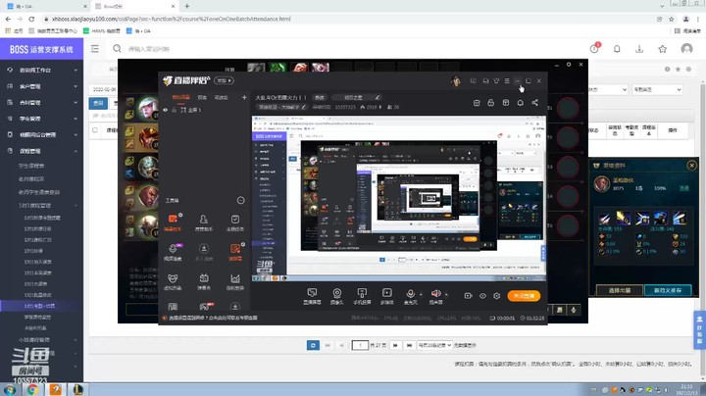Click the page number input in pagination
The height and width of the screenshot is (396, 706).
tap(360, 345)
